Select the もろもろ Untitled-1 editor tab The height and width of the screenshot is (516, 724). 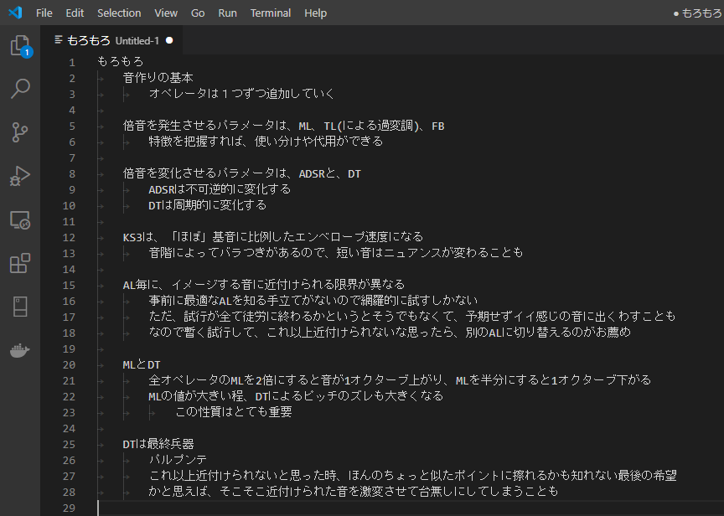tap(111, 40)
